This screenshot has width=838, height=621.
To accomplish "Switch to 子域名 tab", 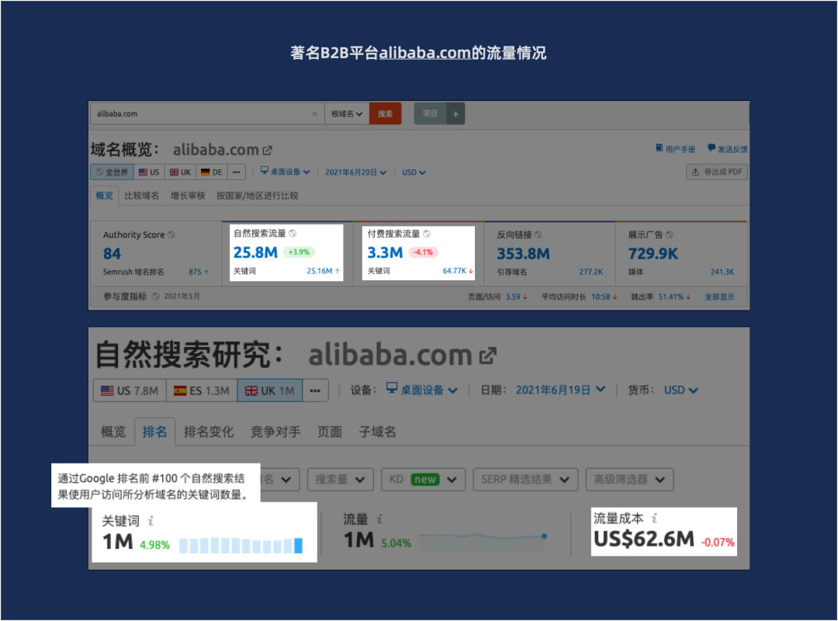I will 377,432.
